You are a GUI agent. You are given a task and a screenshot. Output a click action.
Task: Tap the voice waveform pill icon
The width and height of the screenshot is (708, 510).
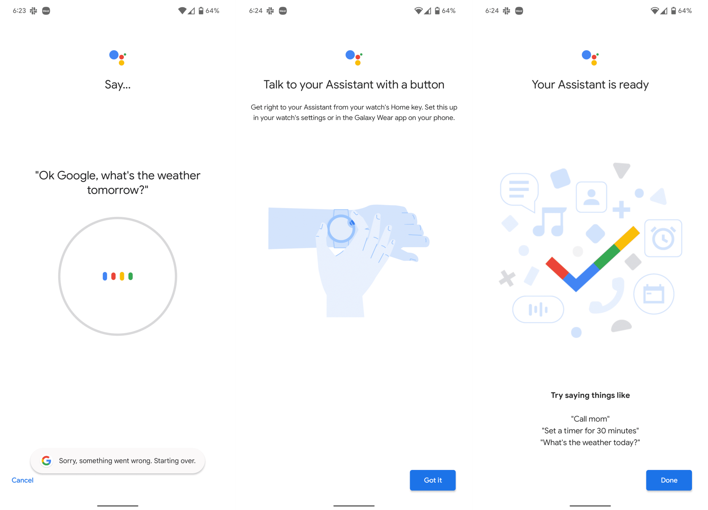[x=538, y=310]
